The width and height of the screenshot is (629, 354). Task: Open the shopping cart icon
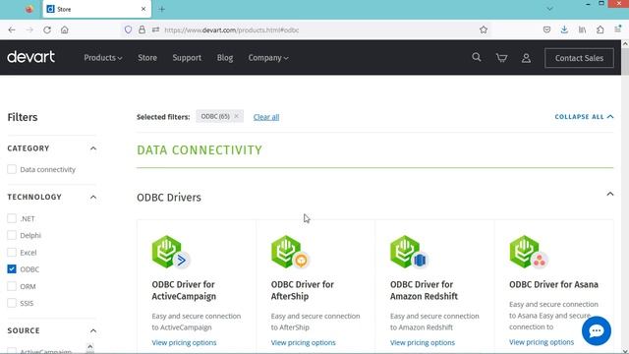pyautogui.click(x=501, y=58)
